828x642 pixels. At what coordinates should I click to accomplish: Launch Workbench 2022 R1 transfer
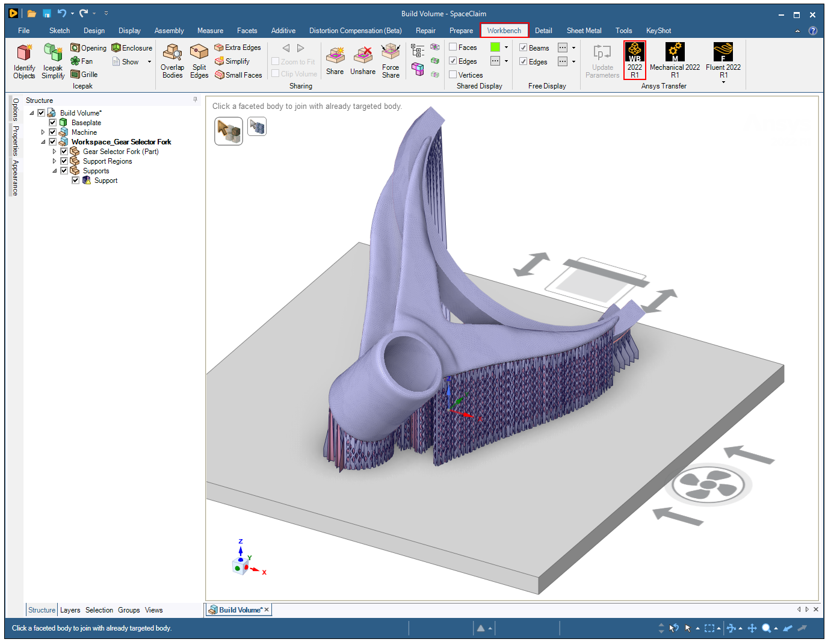tap(634, 59)
